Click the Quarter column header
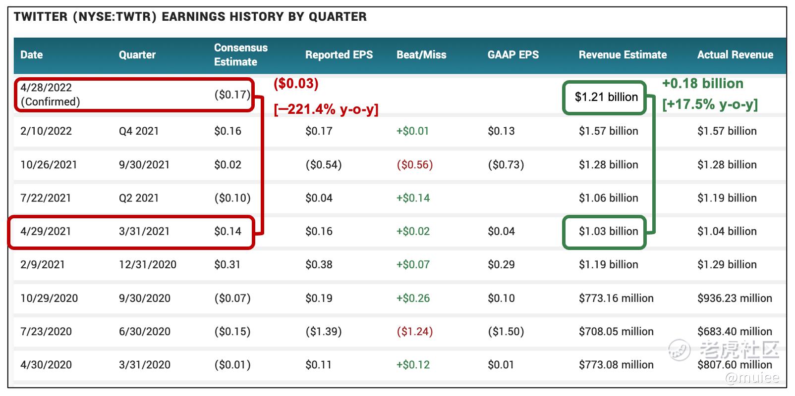 pos(137,55)
